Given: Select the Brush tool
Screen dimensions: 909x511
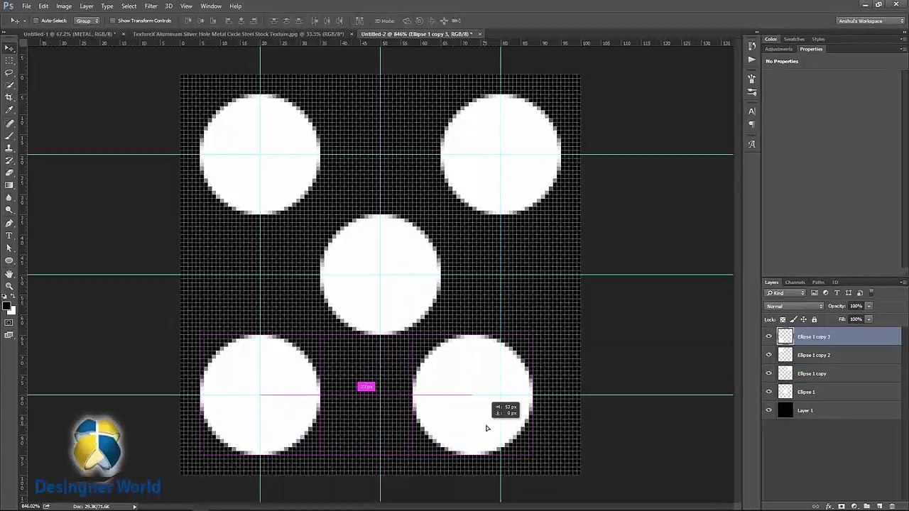Looking at the screenshot, I should click(9, 135).
